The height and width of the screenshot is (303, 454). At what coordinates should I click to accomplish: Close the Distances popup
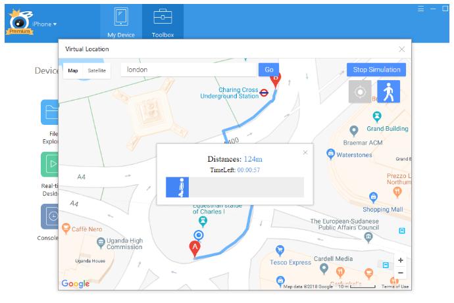click(305, 152)
